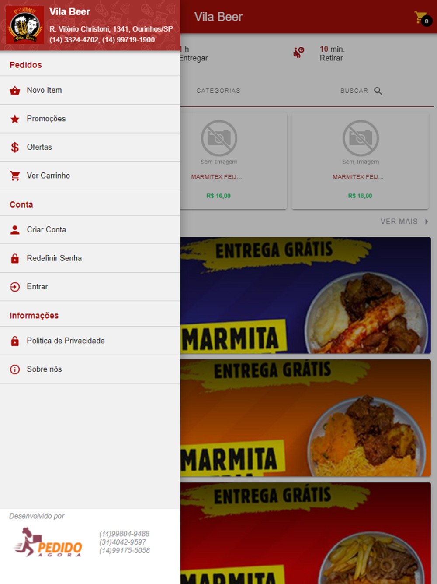Click the 10 min. Retirar pickup time
The height and width of the screenshot is (584, 437).
tap(332, 53)
